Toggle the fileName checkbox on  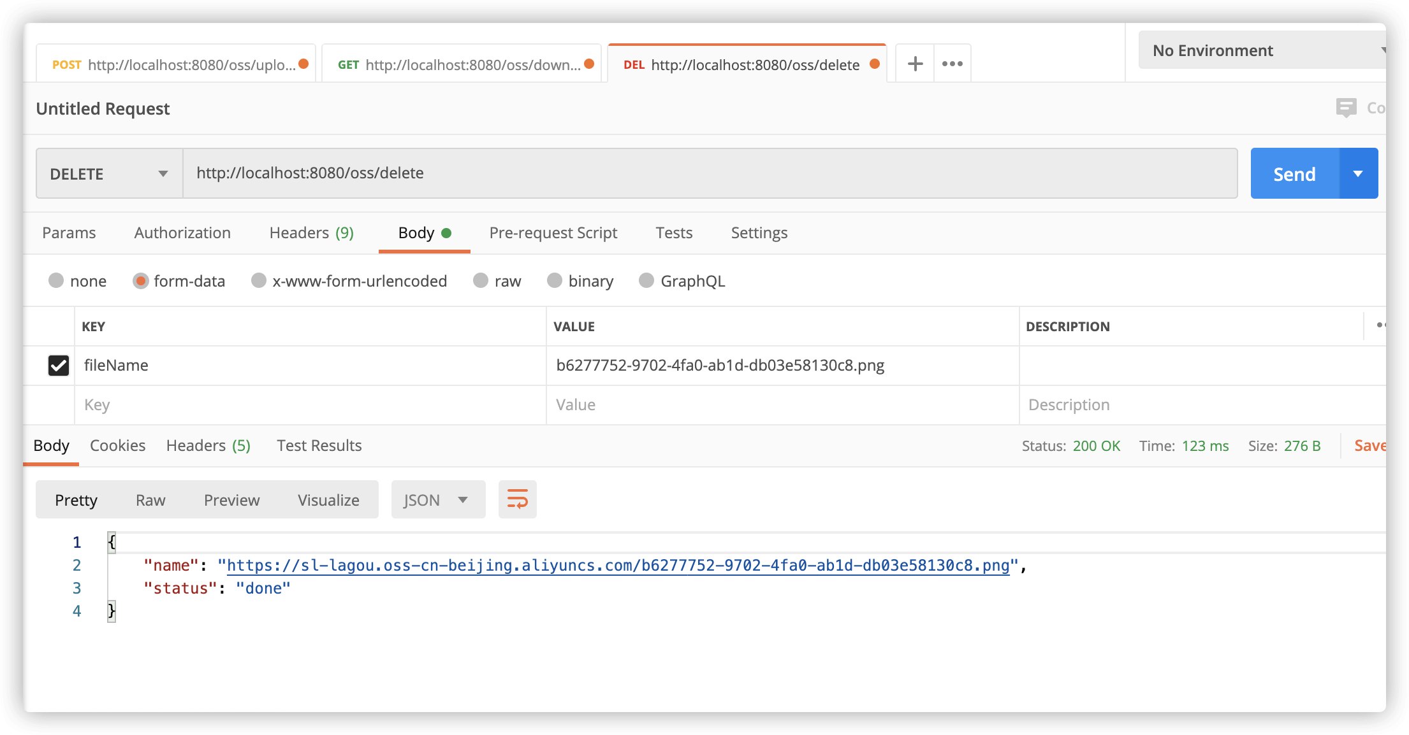[x=58, y=365]
